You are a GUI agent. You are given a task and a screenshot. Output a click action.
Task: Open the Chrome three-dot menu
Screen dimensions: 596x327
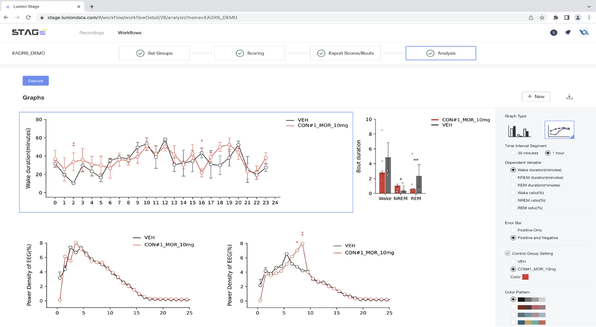pos(589,17)
